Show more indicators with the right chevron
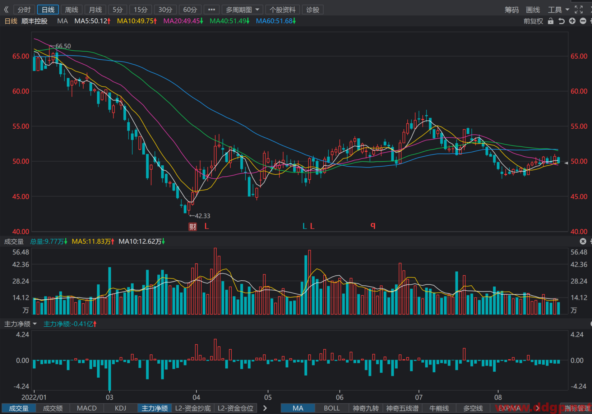 265,408
